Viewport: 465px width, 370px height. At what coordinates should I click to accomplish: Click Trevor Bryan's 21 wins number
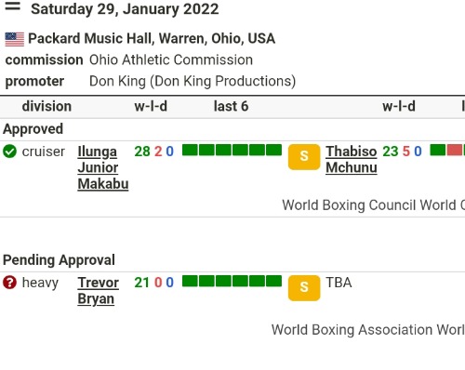point(142,283)
